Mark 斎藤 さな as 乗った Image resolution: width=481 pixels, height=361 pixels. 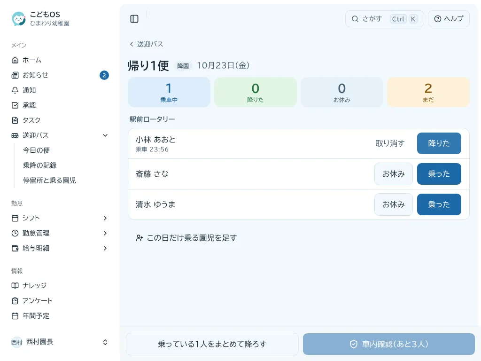coord(439,174)
